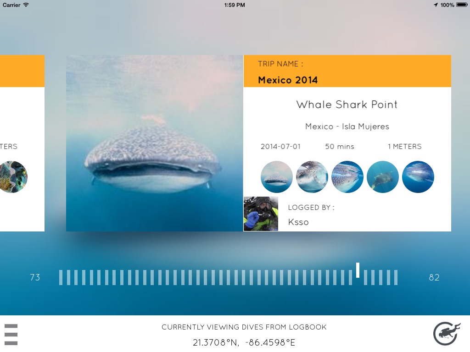Viewport: 470px width, 352px height.
Task: Tap the scuba diver logo icon
Action: pos(447,333)
